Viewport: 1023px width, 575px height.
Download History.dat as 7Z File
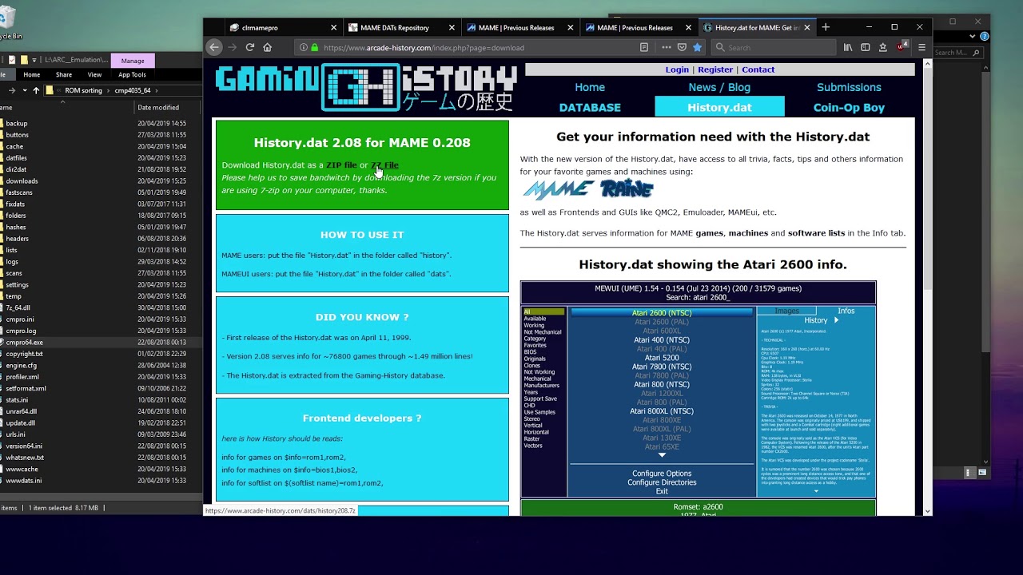point(384,165)
